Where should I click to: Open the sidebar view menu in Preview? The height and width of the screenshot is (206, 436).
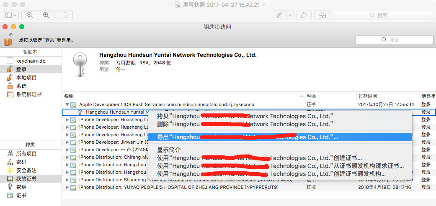coord(11,15)
